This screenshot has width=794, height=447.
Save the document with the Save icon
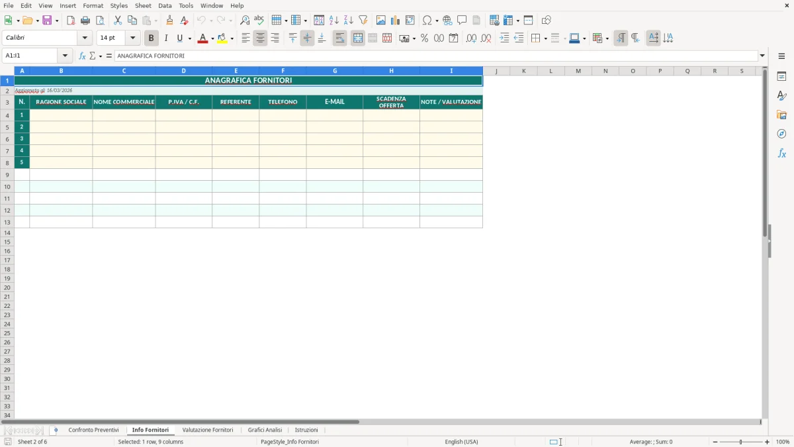click(47, 21)
